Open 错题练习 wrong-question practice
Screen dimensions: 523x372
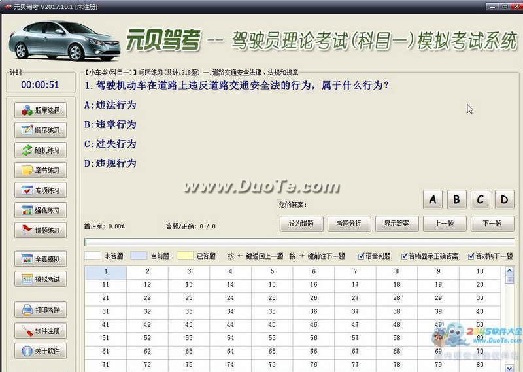tap(41, 230)
